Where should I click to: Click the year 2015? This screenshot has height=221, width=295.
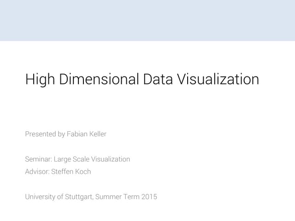(x=149, y=197)
